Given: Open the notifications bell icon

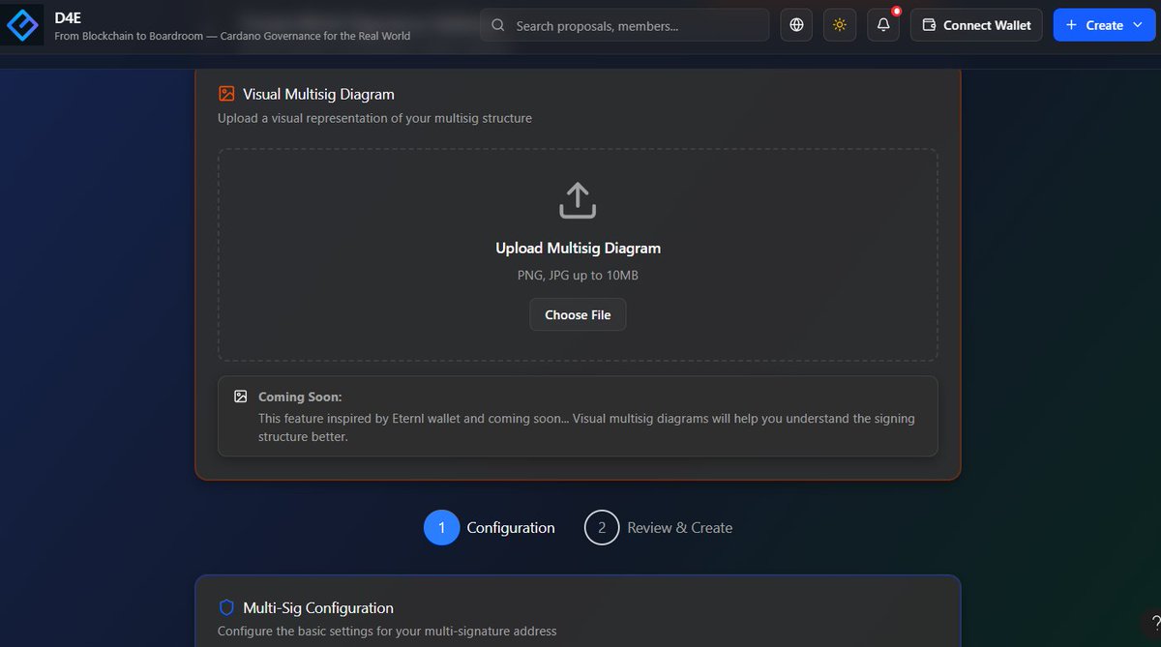Looking at the screenshot, I should click(882, 25).
